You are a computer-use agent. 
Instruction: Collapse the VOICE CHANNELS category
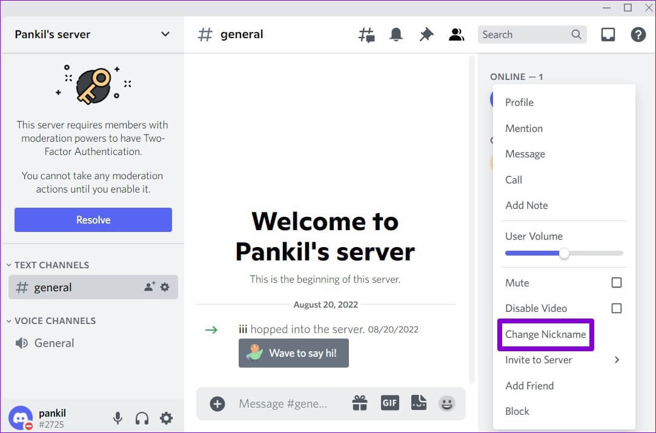point(51,321)
